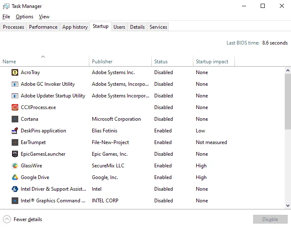Screen dimensions: 291x229
Task: Click the EarTrumpet app icon
Action: [x=15, y=142]
